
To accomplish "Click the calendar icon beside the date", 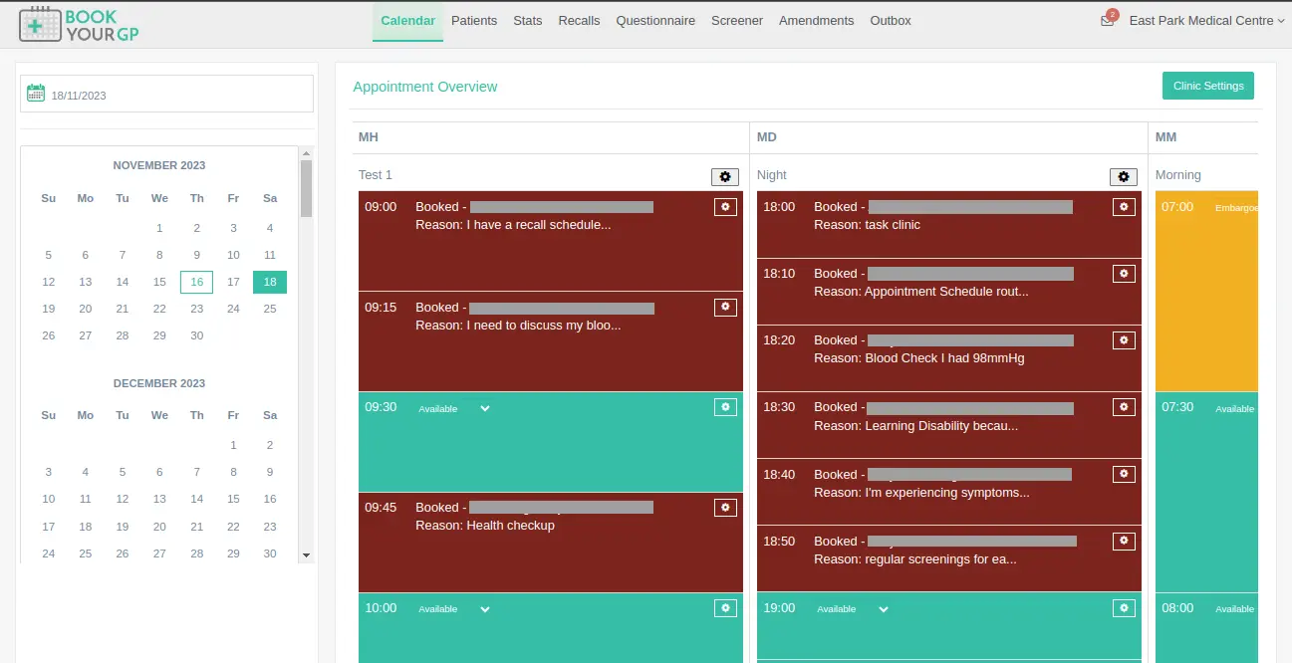I will tap(36, 94).
